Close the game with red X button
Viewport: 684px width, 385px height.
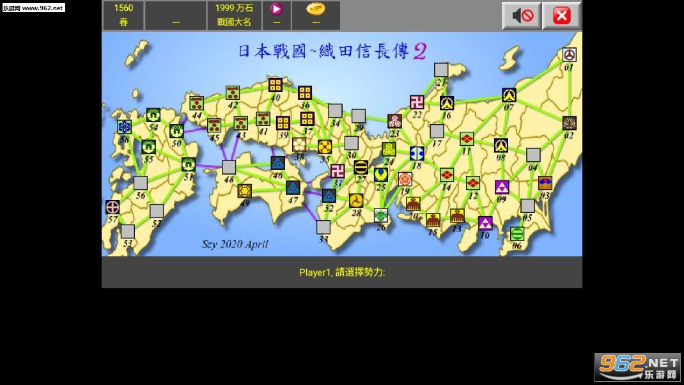[561, 15]
